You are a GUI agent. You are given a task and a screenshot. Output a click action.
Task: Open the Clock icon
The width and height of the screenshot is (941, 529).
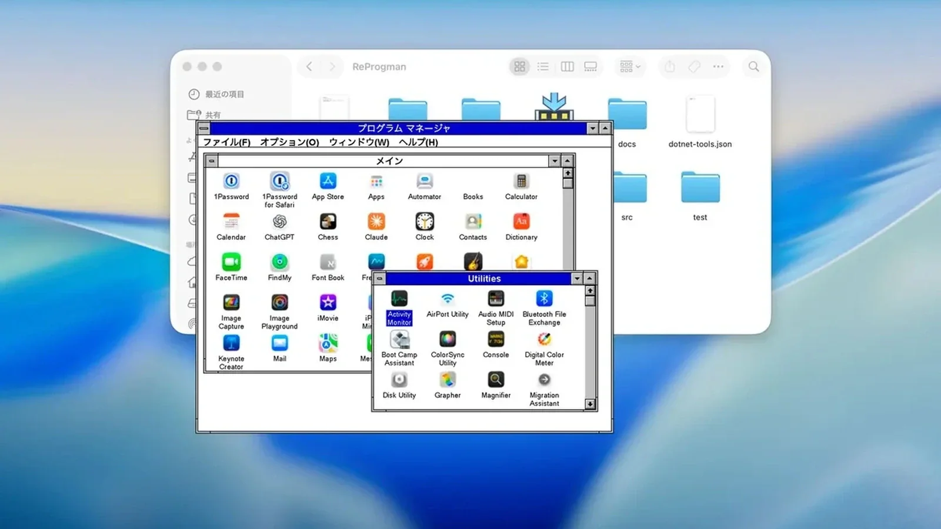(425, 222)
